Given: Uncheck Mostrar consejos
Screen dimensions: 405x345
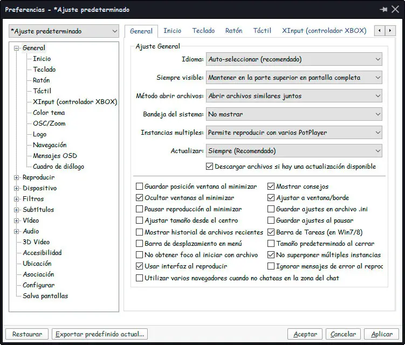Looking at the screenshot, I should click(272, 187).
